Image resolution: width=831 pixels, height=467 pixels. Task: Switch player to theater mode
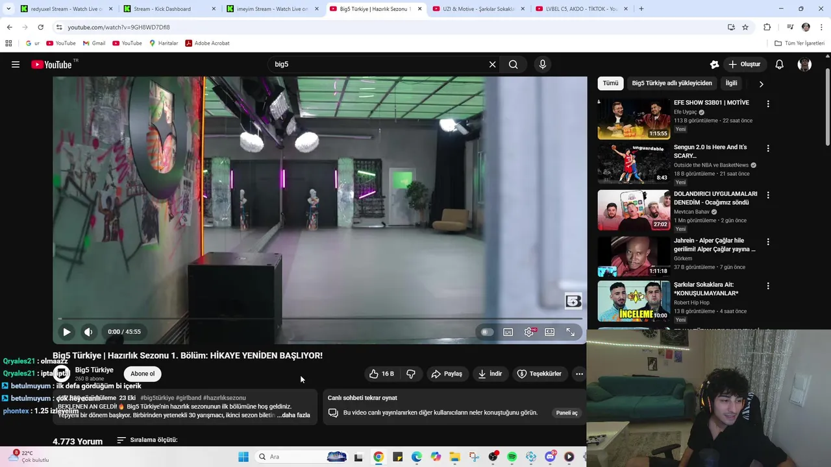point(550,331)
